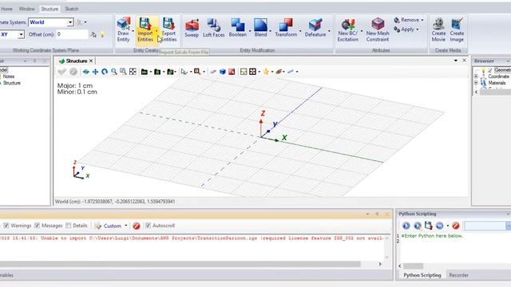Click the messages horizontal scrollbar right arrow

coord(380,264)
